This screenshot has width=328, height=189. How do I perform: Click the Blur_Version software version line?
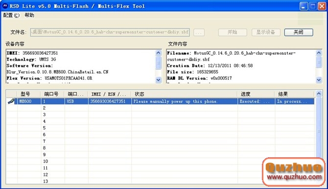tap(57, 72)
